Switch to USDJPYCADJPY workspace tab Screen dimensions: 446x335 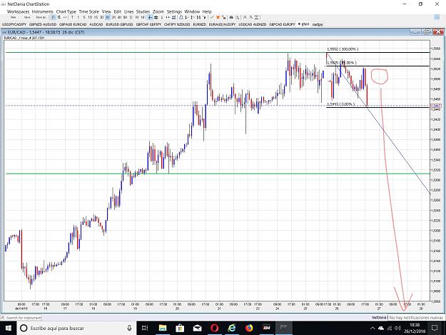click(x=14, y=24)
